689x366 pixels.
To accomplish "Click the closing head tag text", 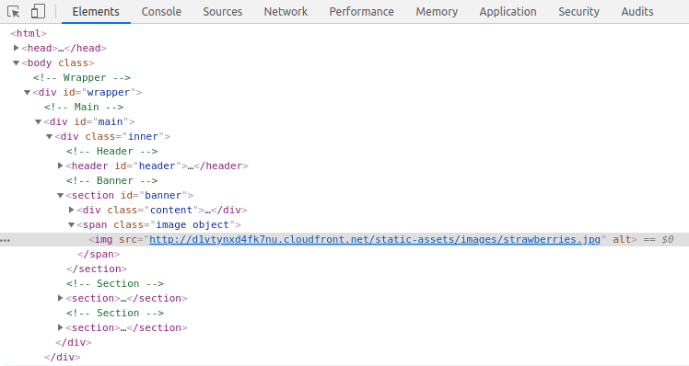I will pos(86,48).
